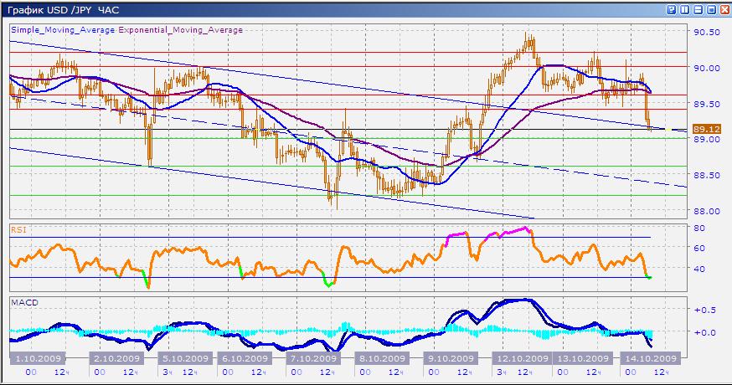Viewport: 732px width, 385px height.
Task: Click the current price tag 89.12
Action: click(x=708, y=129)
